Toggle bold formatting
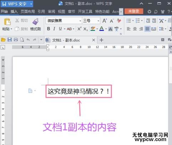 point(49,29)
